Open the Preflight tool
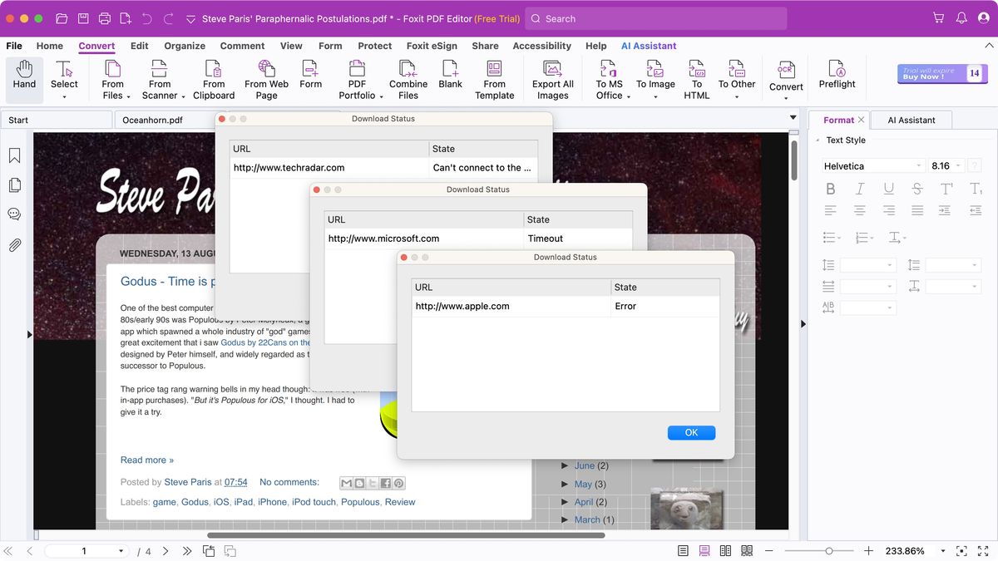 point(837,78)
